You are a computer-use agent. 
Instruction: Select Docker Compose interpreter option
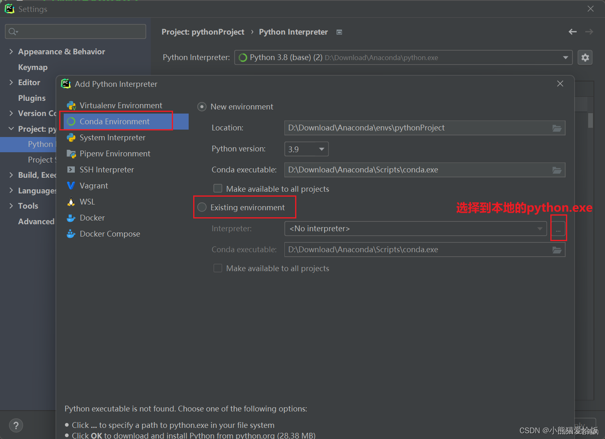coord(110,234)
